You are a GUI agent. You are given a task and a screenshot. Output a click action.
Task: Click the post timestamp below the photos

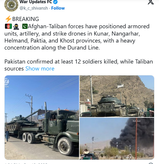point(26,163)
